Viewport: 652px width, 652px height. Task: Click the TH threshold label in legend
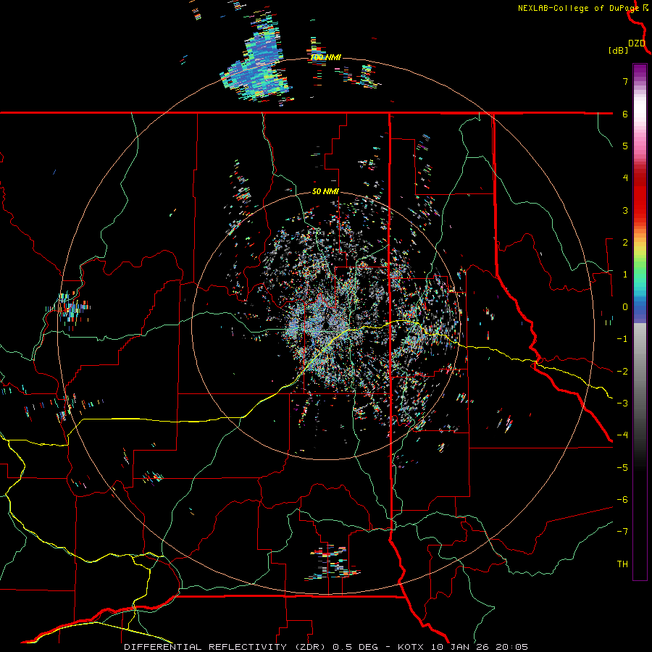622,564
